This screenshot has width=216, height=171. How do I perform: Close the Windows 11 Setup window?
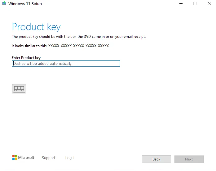[x=209, y=3]
